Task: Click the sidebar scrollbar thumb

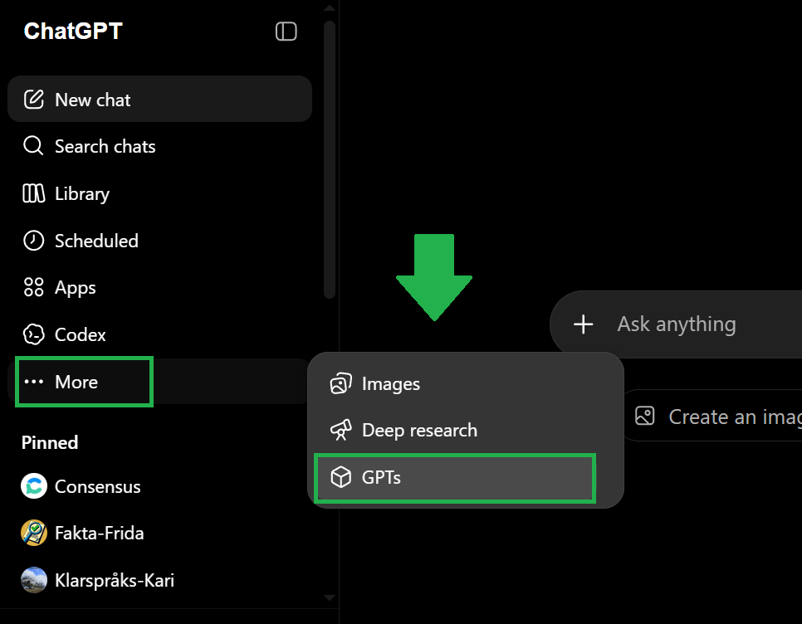Action: point(330,159)
